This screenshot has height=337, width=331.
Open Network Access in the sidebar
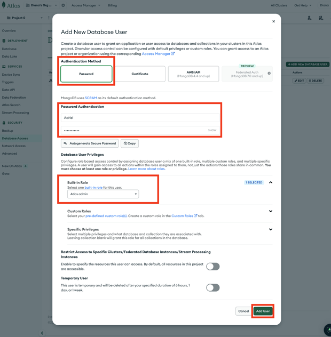tap(14, 146)
